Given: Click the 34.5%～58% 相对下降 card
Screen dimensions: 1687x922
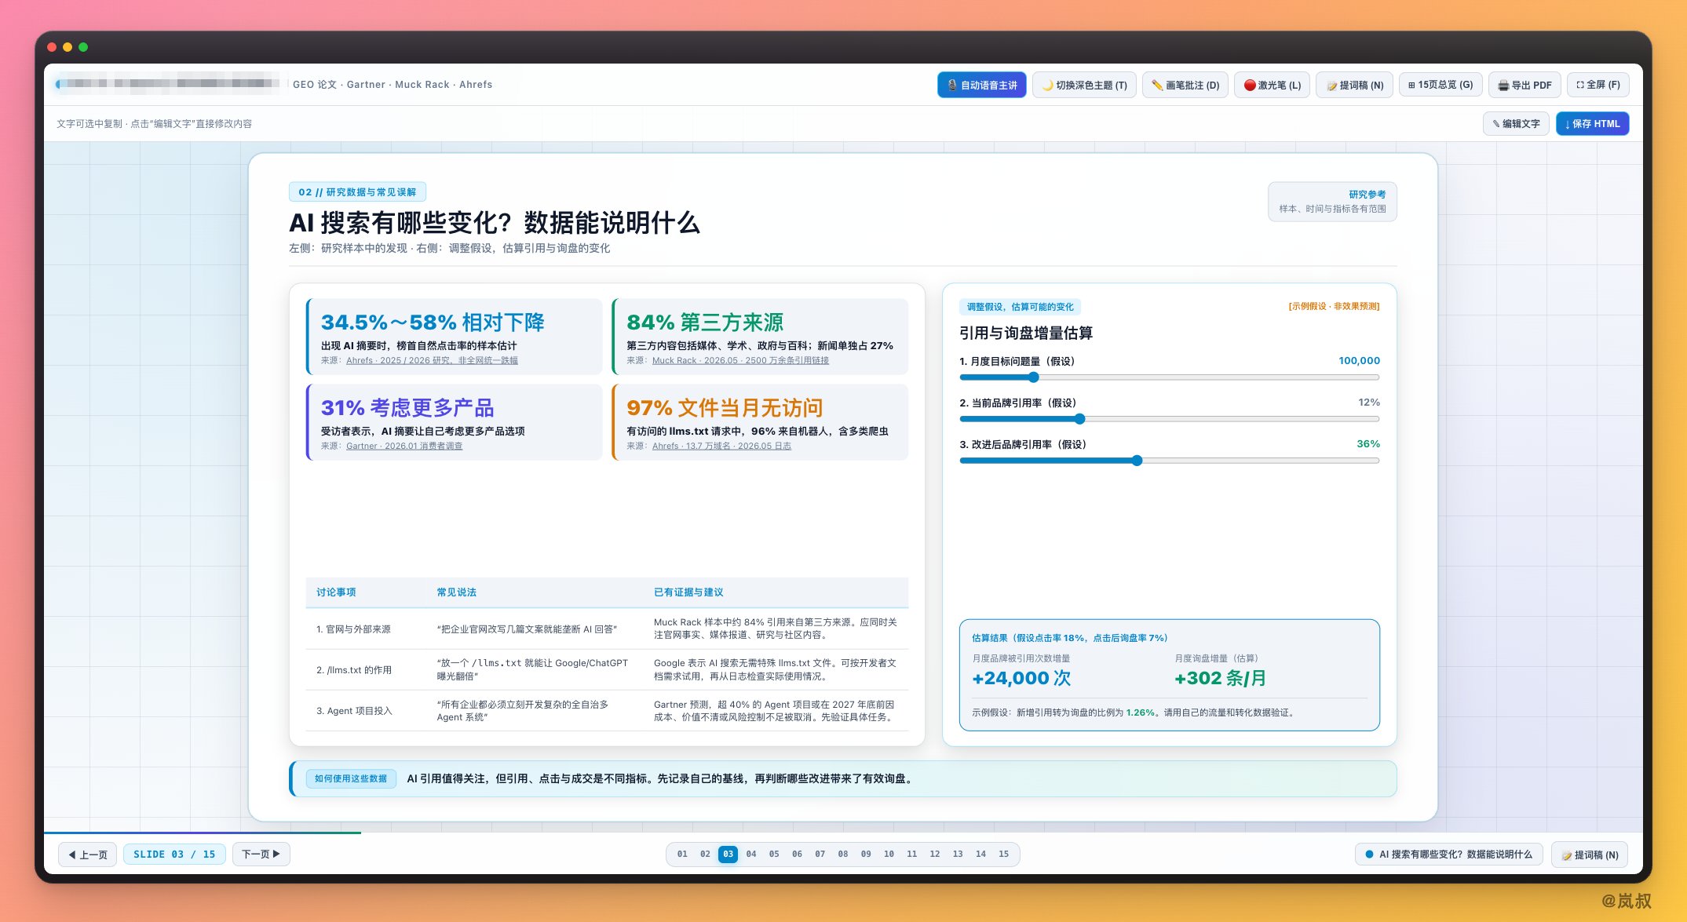Looking at the screenshot, I should click(x=454, y=337).
